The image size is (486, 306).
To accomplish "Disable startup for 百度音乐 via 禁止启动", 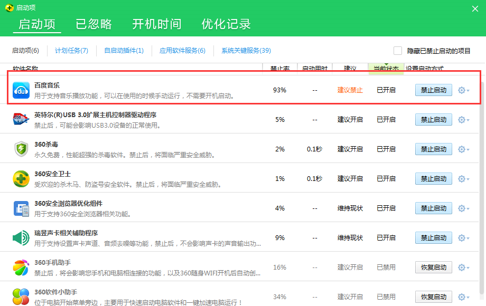I will click(433, 90).
